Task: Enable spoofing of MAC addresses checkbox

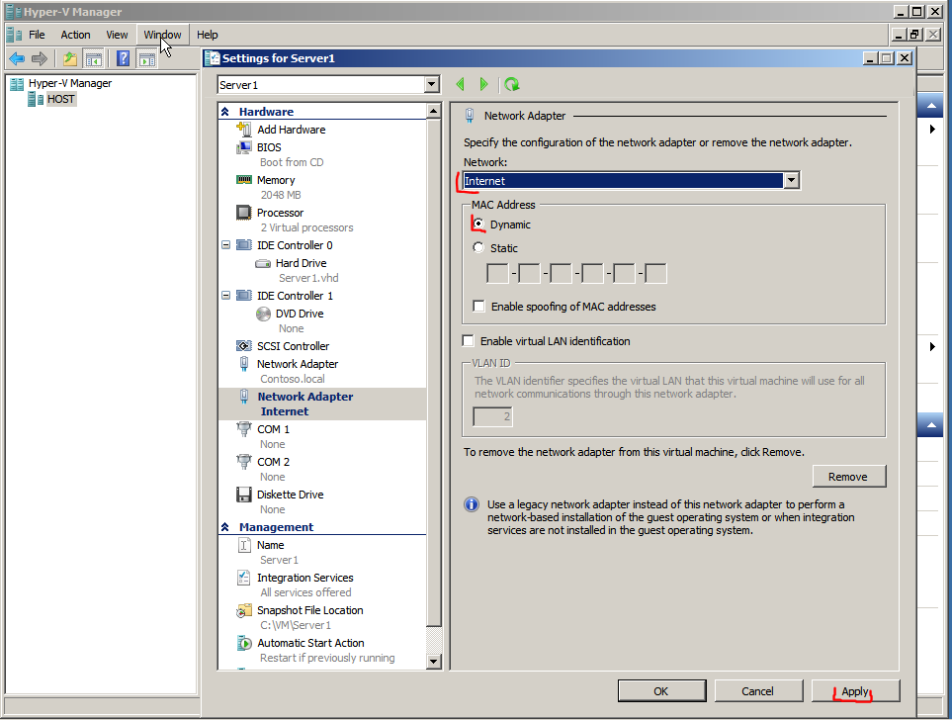Action: [x=479, y=307]
